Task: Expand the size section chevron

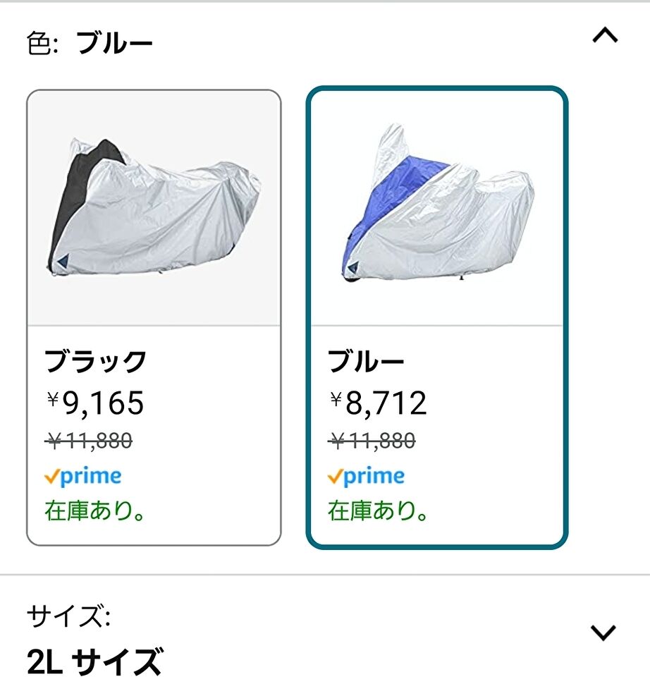Action: tap(603, 633)
